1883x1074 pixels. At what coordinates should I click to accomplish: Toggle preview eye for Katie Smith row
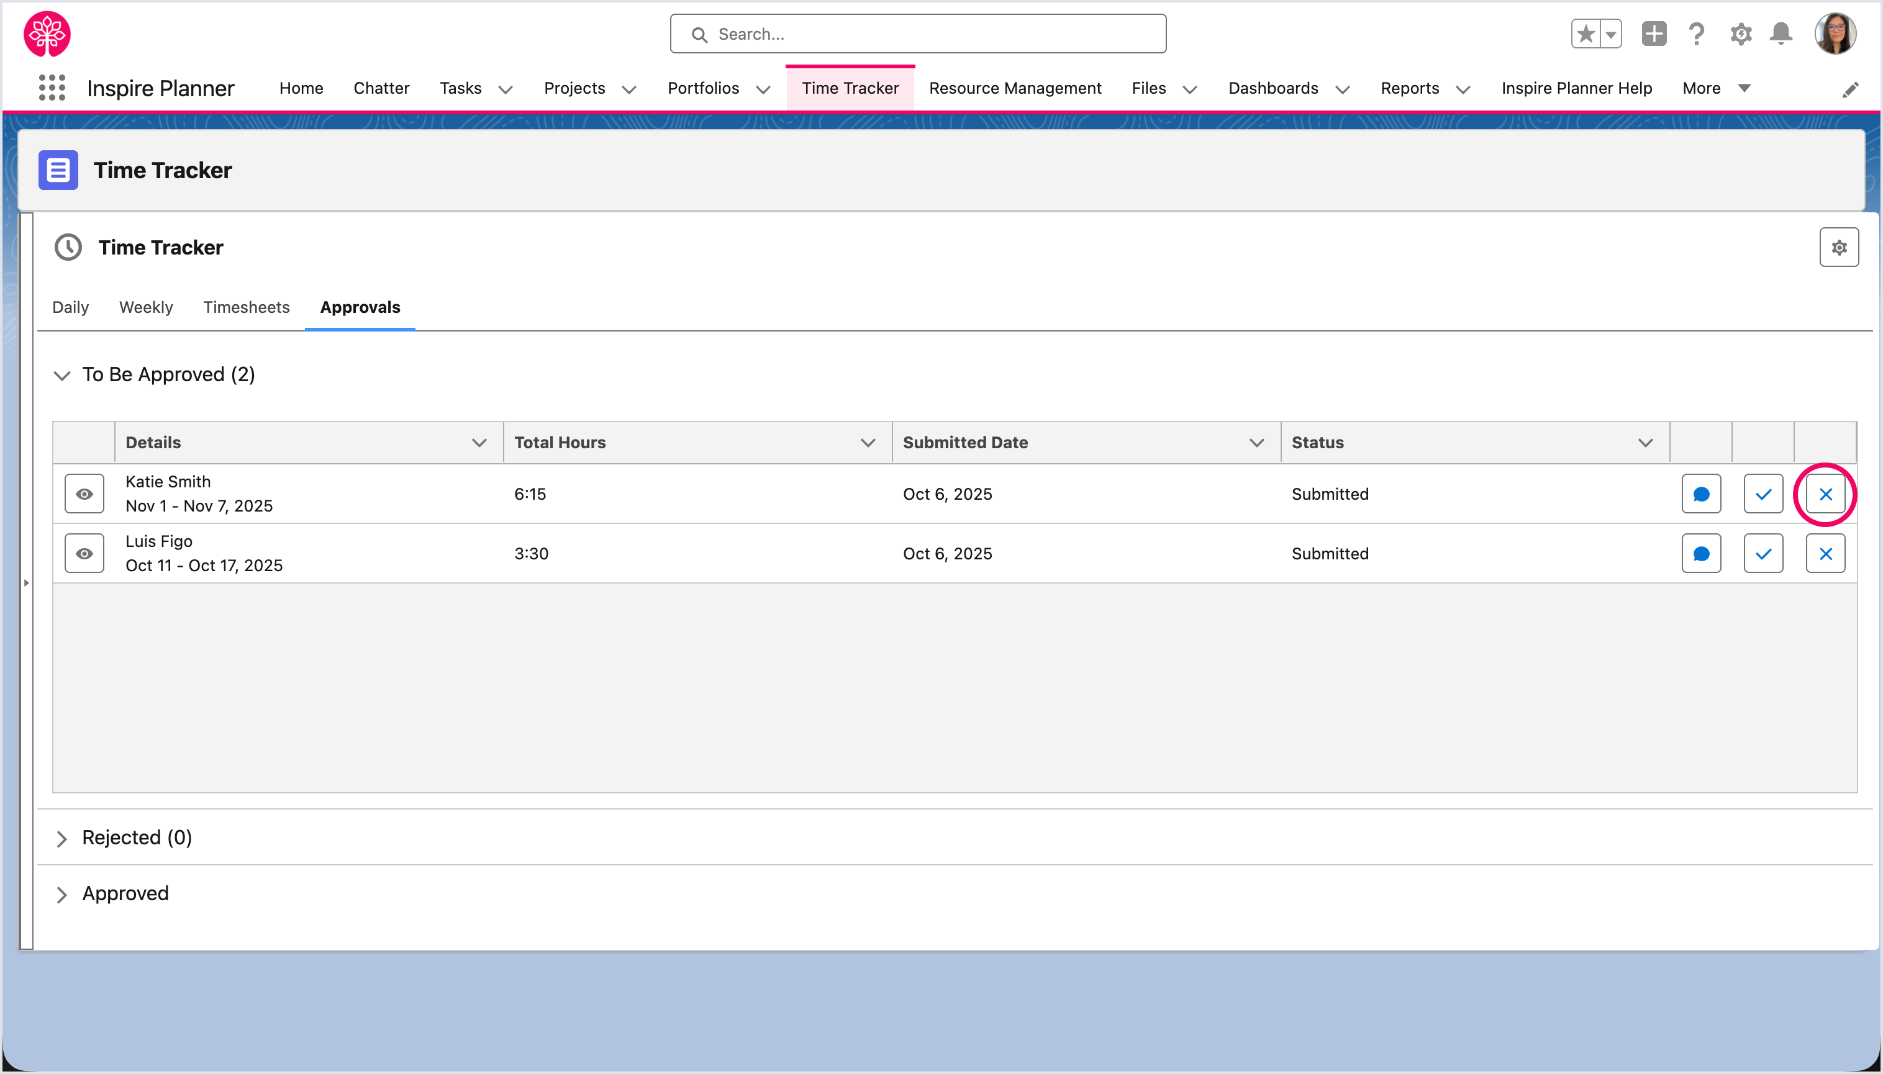84,494
